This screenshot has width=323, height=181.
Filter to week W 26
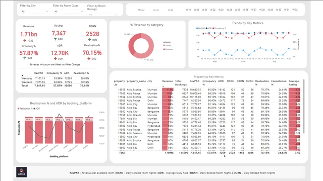click(x=246, y=10)
